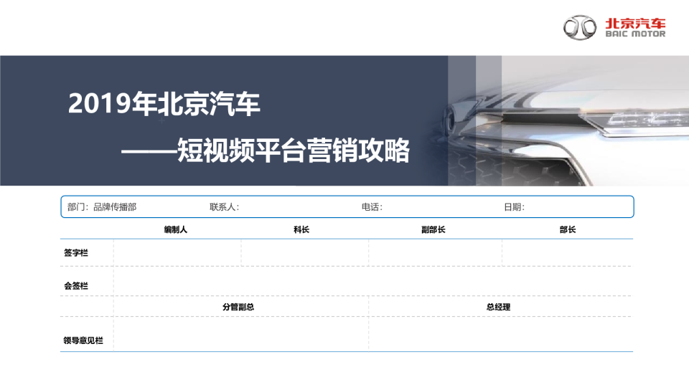This screenshot has width=689, height=387.
Task: Click the 日期 field
Action: (x=514, y=207)
